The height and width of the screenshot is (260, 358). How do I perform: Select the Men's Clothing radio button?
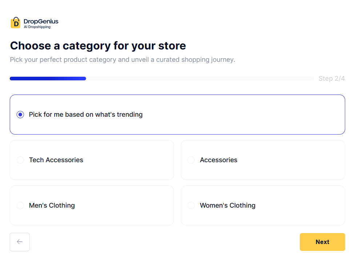20,205
